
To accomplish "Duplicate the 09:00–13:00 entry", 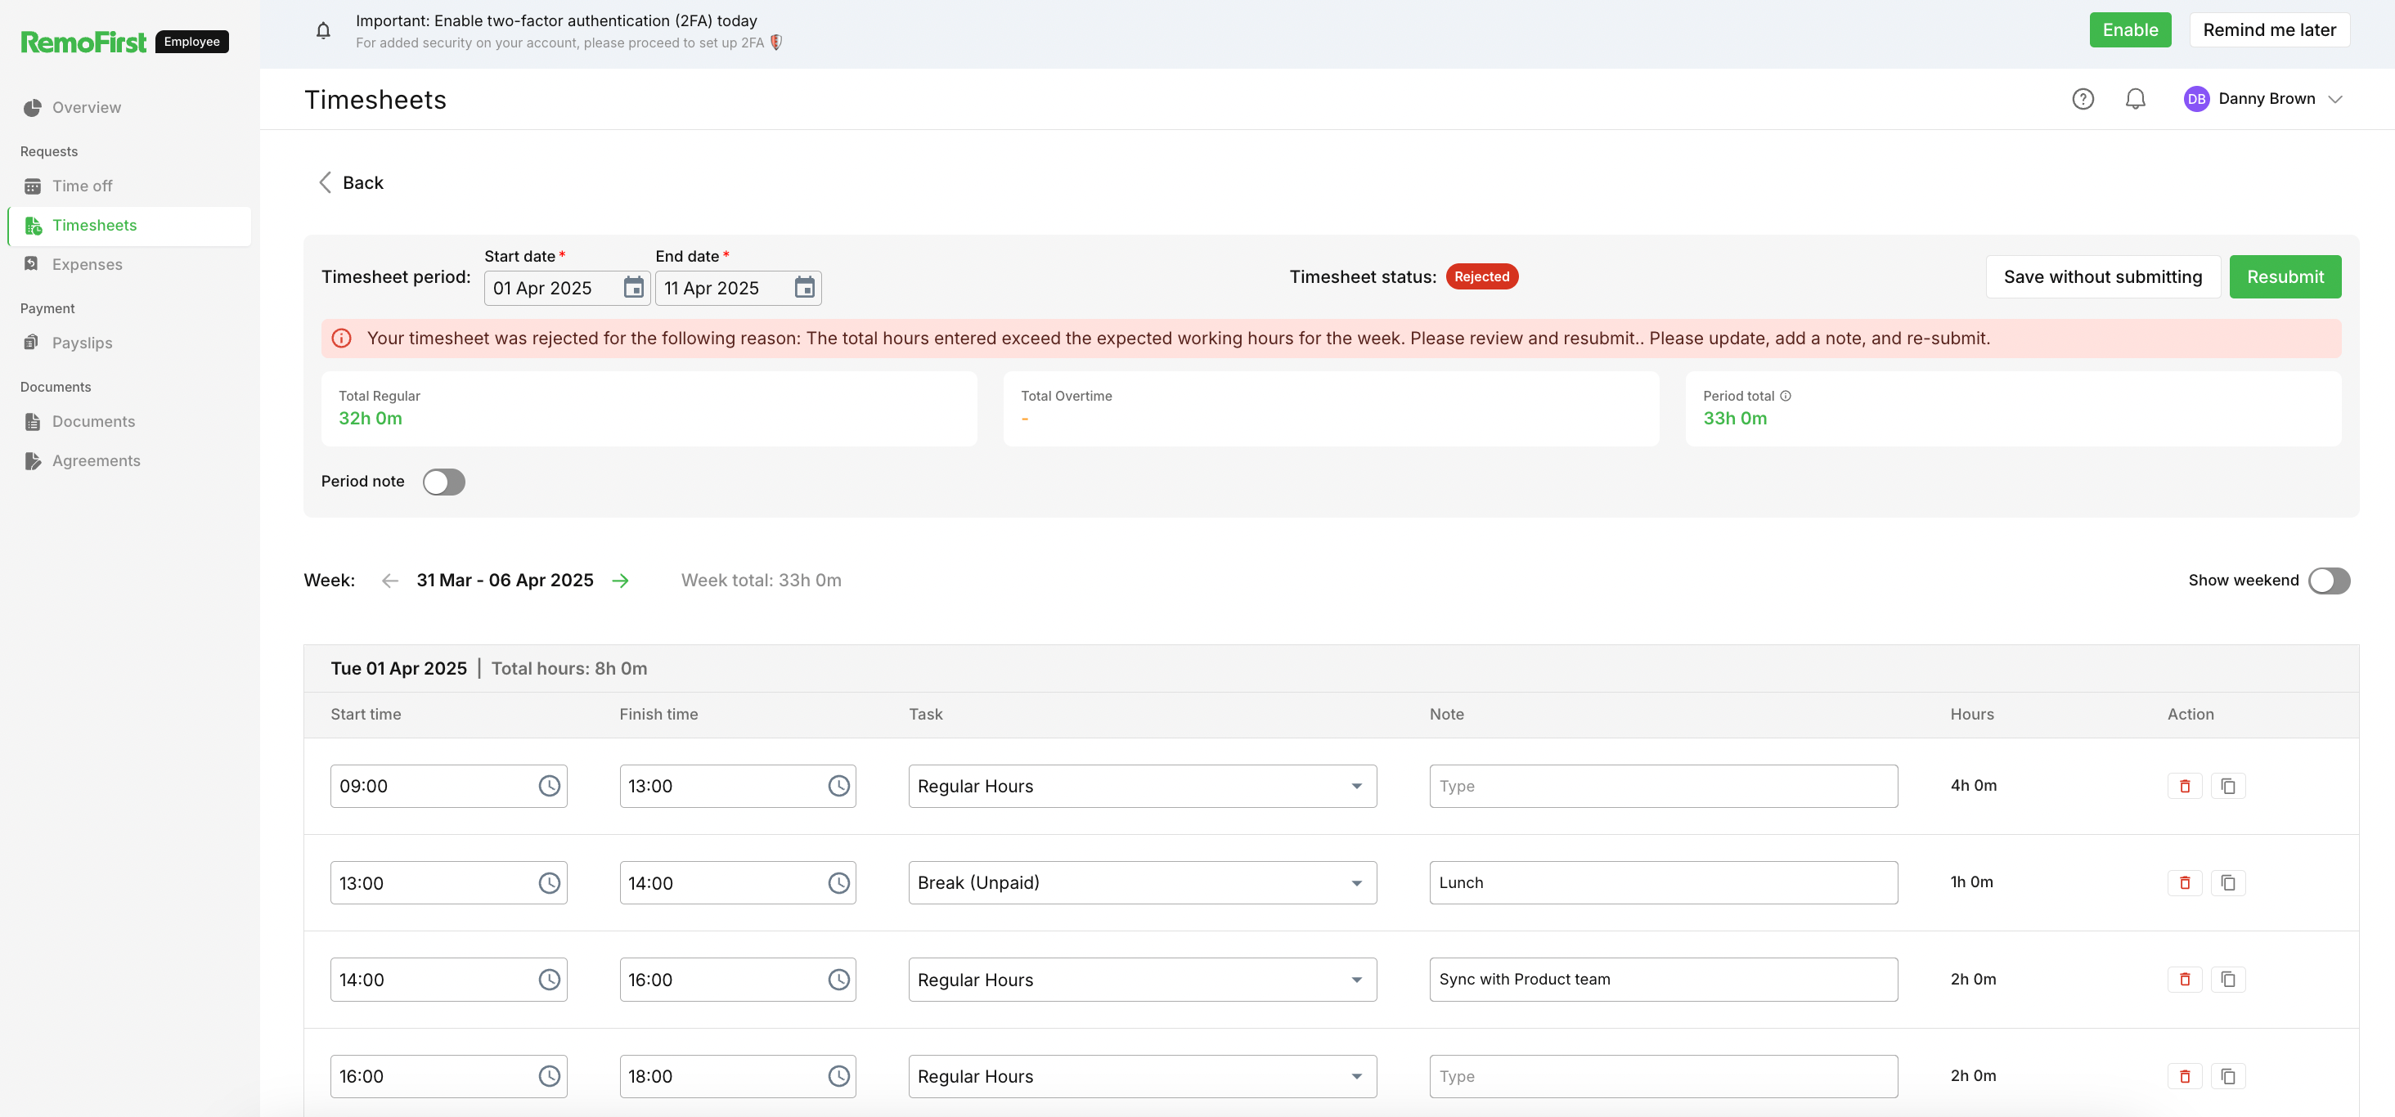I will click(2229, 786).
